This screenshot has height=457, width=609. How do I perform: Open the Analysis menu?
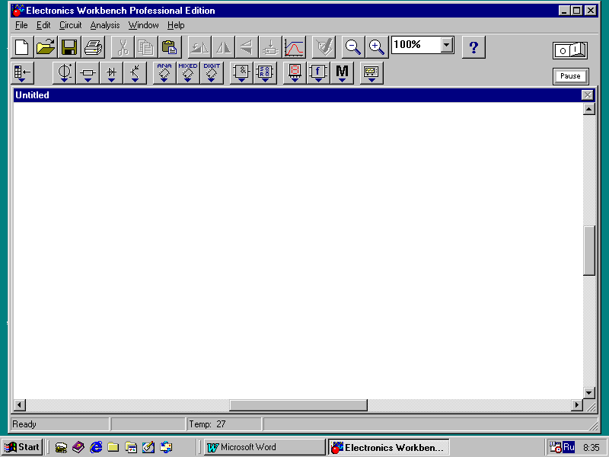105,25
